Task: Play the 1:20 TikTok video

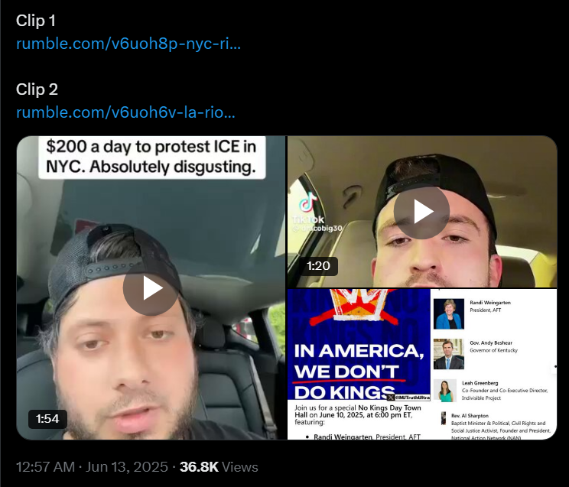Action: point(421,211)
